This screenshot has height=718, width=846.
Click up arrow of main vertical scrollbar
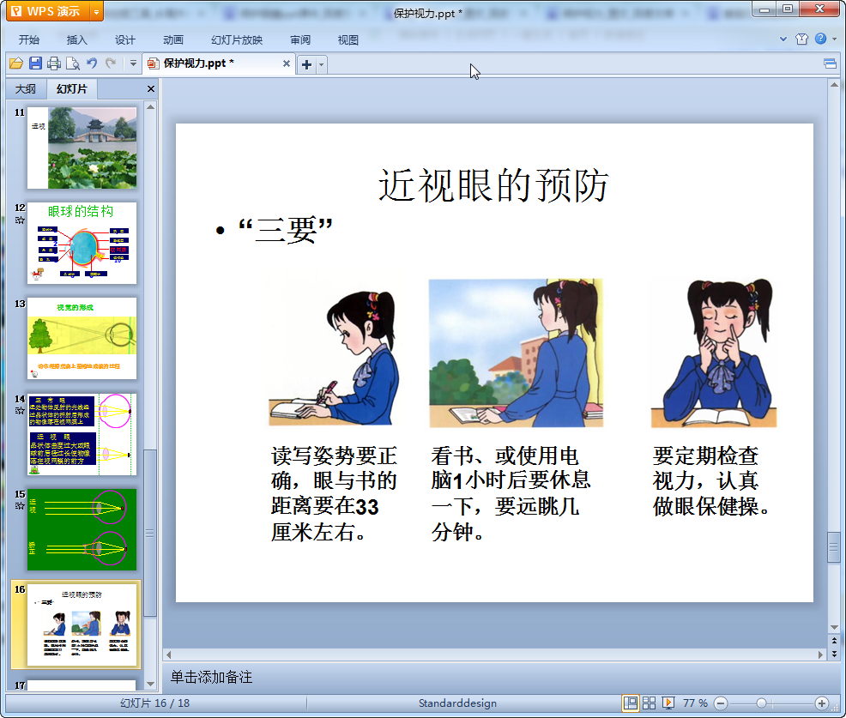pyautogui.click(x=834, y=85)
